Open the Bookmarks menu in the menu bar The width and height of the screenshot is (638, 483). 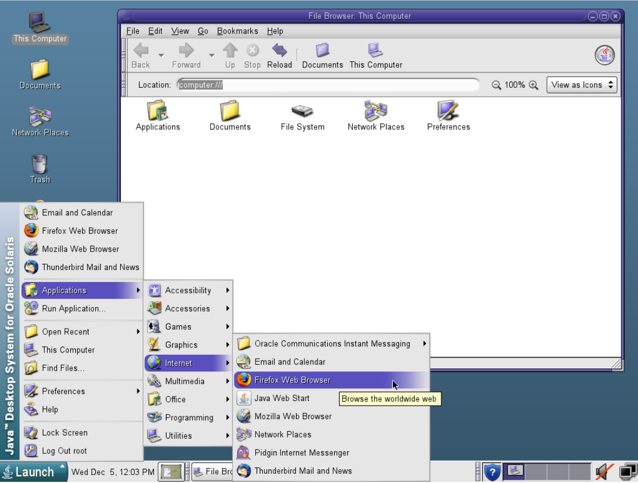237,31
